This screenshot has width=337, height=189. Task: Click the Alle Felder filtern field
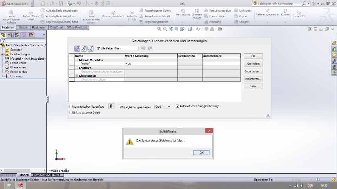117,48
